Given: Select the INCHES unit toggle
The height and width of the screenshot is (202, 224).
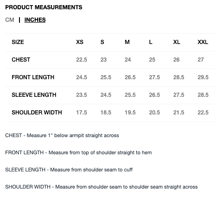Looking at the screenshot, I should (x=35, y=20).
